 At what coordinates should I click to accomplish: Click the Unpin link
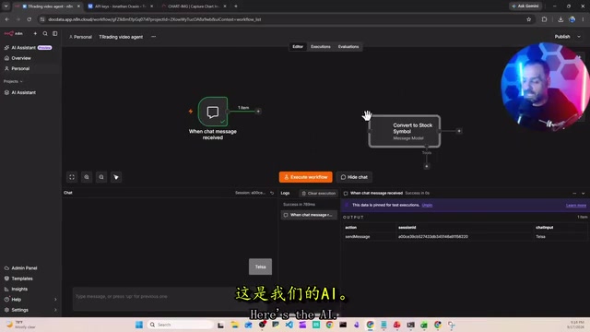pyautogui.click(x=427, y=205)
